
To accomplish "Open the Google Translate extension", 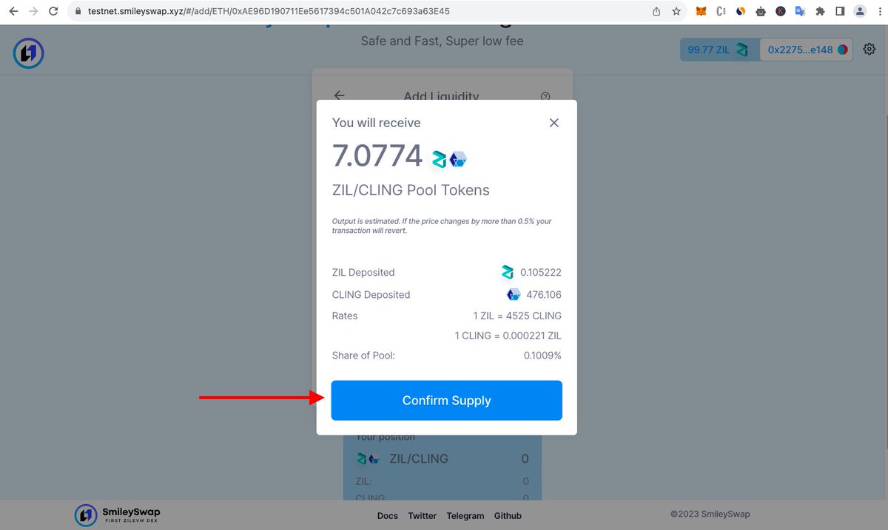I will coord(800,12).
